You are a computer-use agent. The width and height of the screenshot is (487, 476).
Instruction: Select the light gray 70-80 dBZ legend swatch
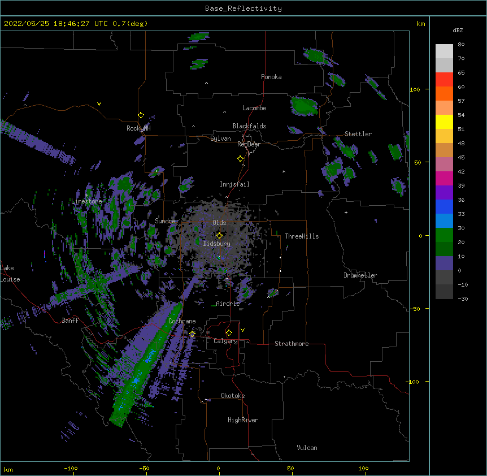pyautogui.click(x=444, y=51)
